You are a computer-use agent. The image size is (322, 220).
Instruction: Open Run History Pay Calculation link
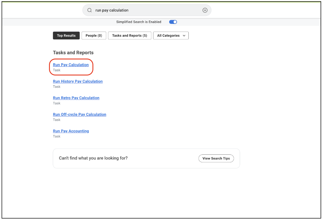tap(78, 81)
